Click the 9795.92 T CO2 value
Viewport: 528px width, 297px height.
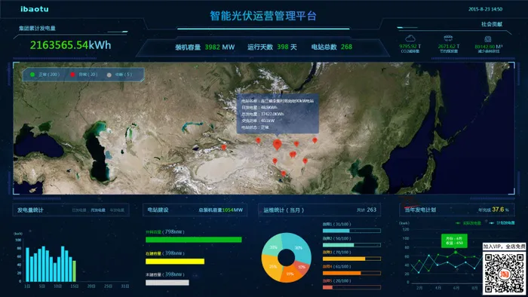(410, 47)
